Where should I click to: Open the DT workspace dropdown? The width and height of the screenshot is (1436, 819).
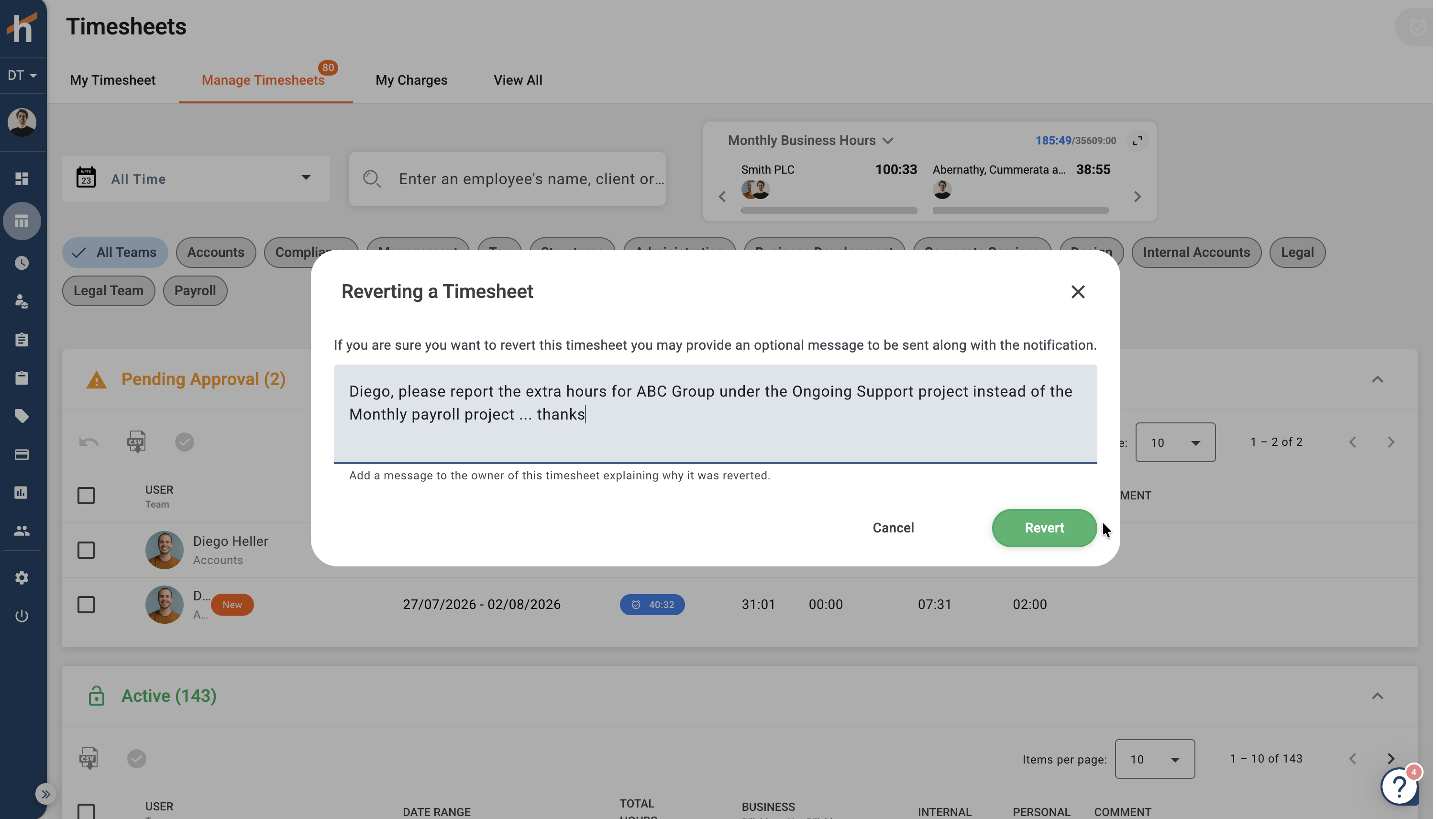22,76
